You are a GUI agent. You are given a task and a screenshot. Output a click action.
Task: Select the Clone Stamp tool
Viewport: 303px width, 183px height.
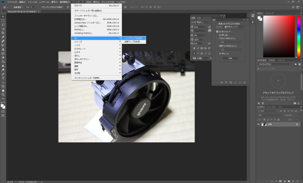3,49
